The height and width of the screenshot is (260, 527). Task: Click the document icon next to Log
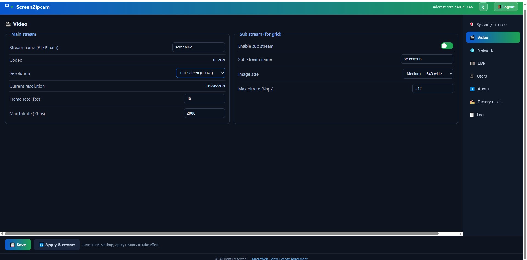click(472, 115)
